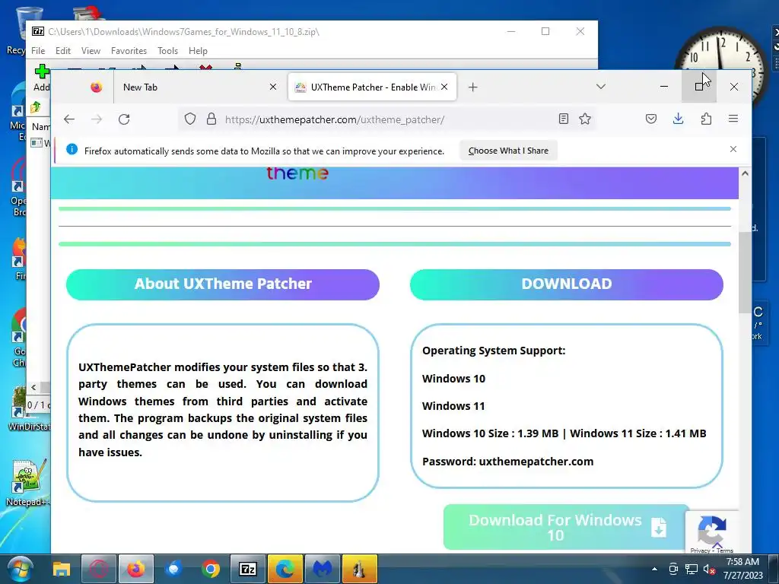The image size is (779, 584).
Task: Click the 7-Zip window path title
Action: pos(183,32)
